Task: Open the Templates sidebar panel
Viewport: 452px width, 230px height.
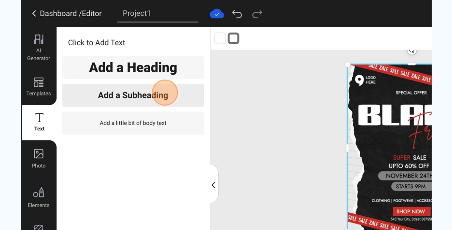Action: [x=38, y=87]
